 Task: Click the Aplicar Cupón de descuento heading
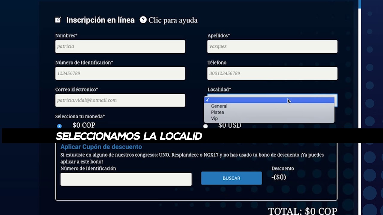pos(101,147)
